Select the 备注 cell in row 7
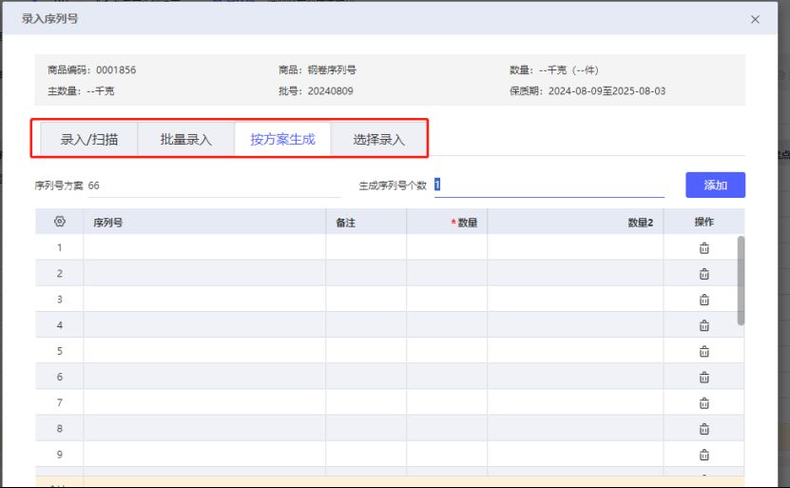 (366, 403)
